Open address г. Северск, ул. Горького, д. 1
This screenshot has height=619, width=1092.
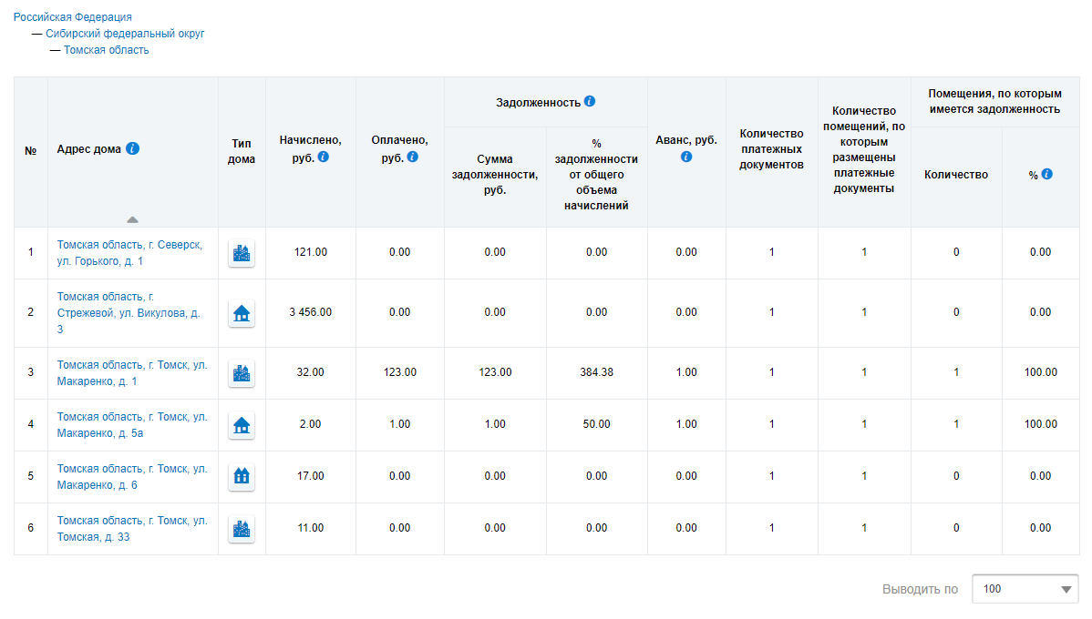click(x=129, y=253)
